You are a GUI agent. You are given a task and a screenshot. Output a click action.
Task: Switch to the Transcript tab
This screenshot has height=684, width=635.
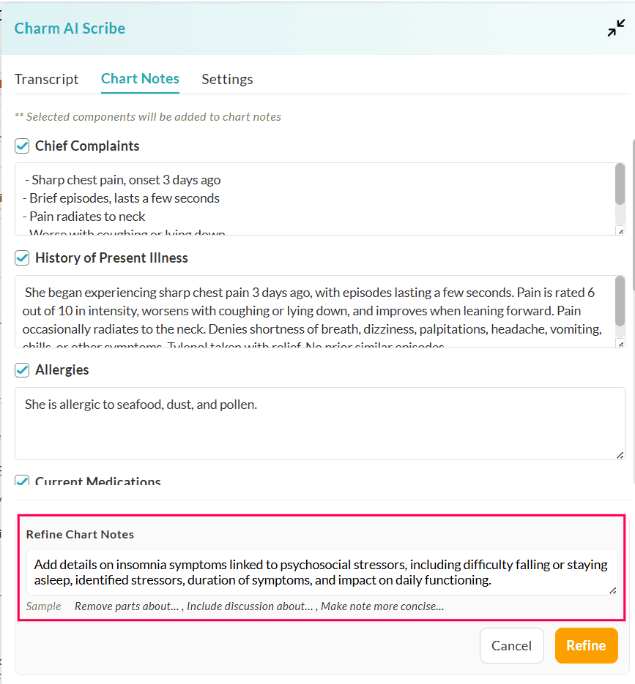pos(46,79)
